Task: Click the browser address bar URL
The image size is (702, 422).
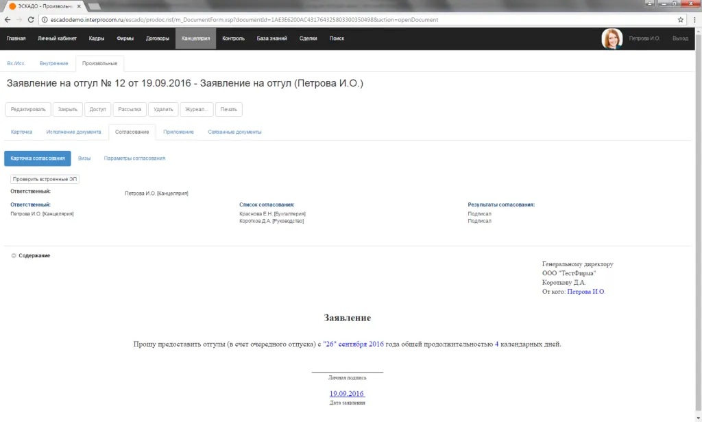Action: [x=240, y=20]
